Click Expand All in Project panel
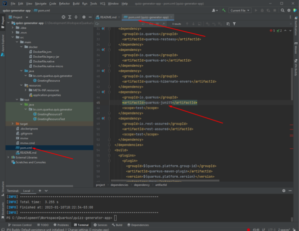 point(70,17)
